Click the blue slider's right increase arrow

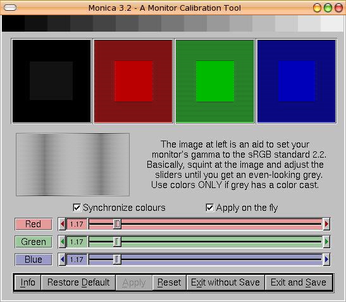[x=326, y=260]
